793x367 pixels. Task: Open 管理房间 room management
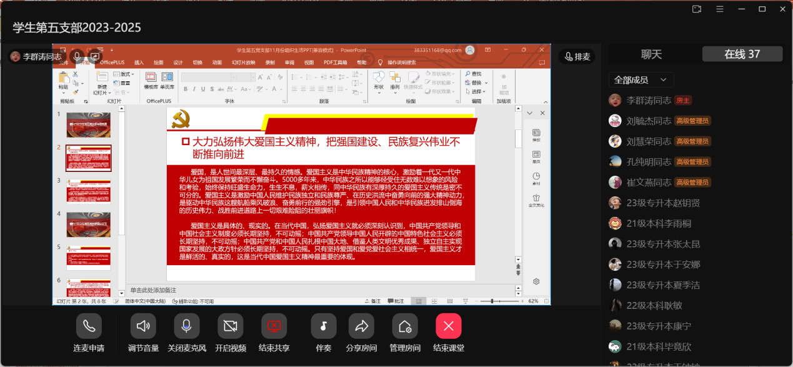tap(404, 326)
